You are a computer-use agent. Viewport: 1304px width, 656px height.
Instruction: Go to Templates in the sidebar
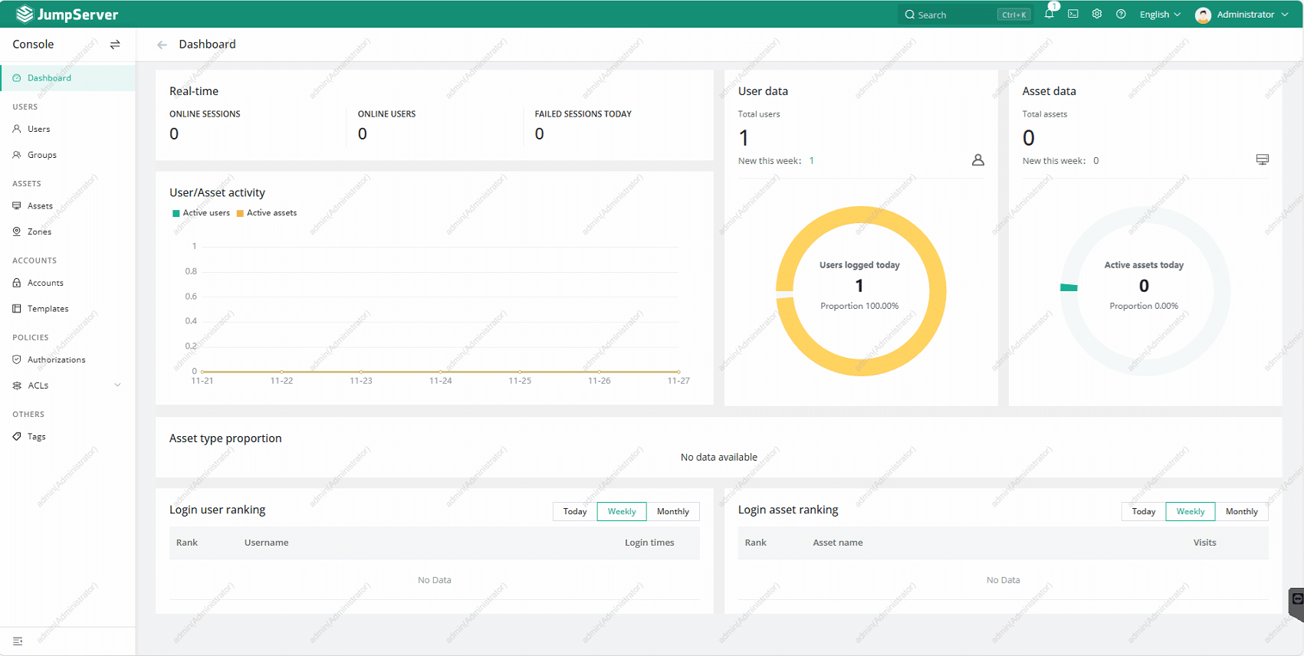pos(48,309)
